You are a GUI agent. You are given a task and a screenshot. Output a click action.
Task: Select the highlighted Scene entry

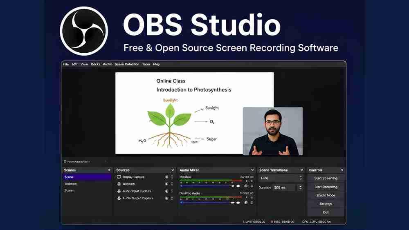(x=87, y=177)
